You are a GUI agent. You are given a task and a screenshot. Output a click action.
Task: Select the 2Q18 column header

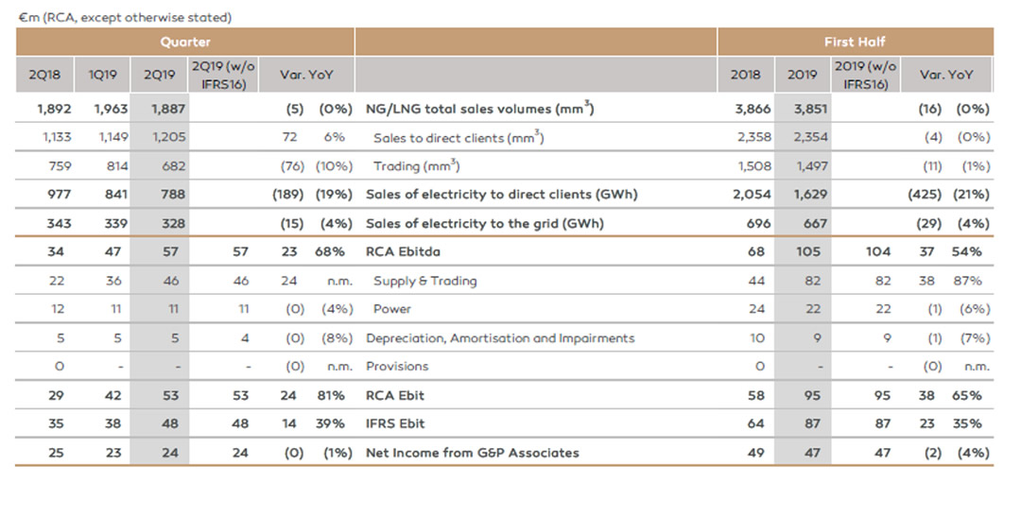[x=44, y=75]
